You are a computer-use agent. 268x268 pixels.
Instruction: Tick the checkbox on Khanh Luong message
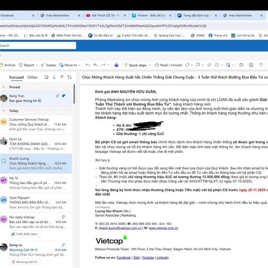pos(4,161)
